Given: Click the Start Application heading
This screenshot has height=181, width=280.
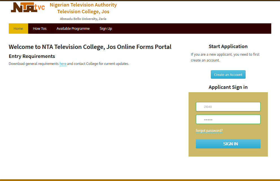Looking at the screenshot, I should click(228, 46).
